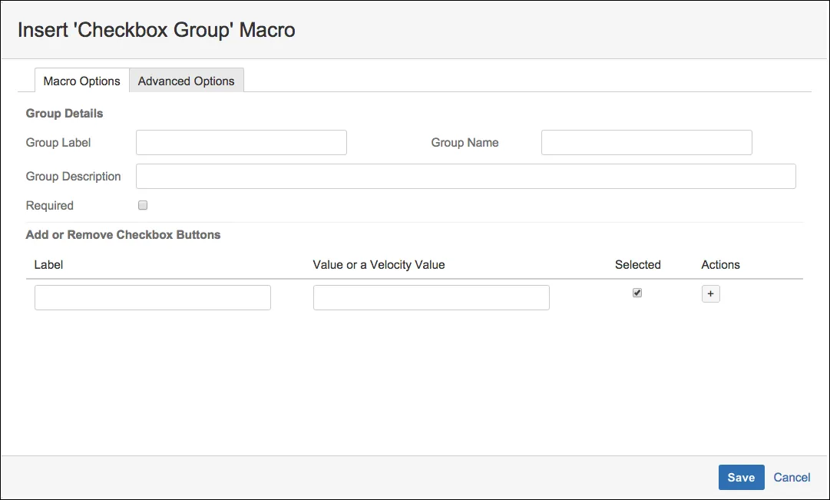The height and width of the screenshot is (500, 830).
Task: Click the dialog title 'Insert Checkbox Group Macro'
Action: [x=157, y=30]
